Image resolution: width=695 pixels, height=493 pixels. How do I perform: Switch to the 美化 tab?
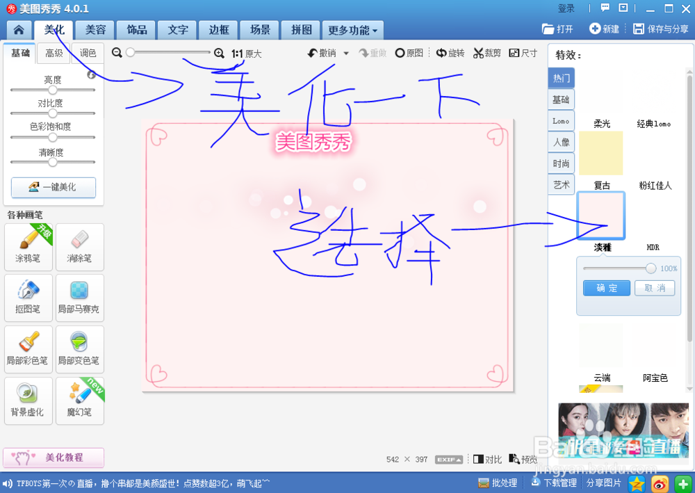click(54, 30)
